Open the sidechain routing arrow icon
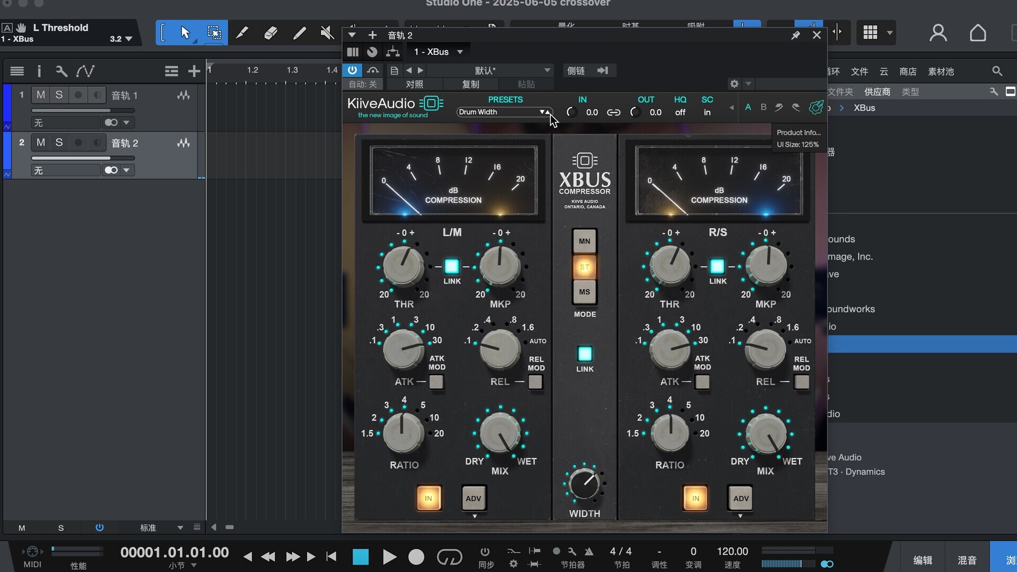This screenshot has height=572, width=1017. click(x=603, y=70)
